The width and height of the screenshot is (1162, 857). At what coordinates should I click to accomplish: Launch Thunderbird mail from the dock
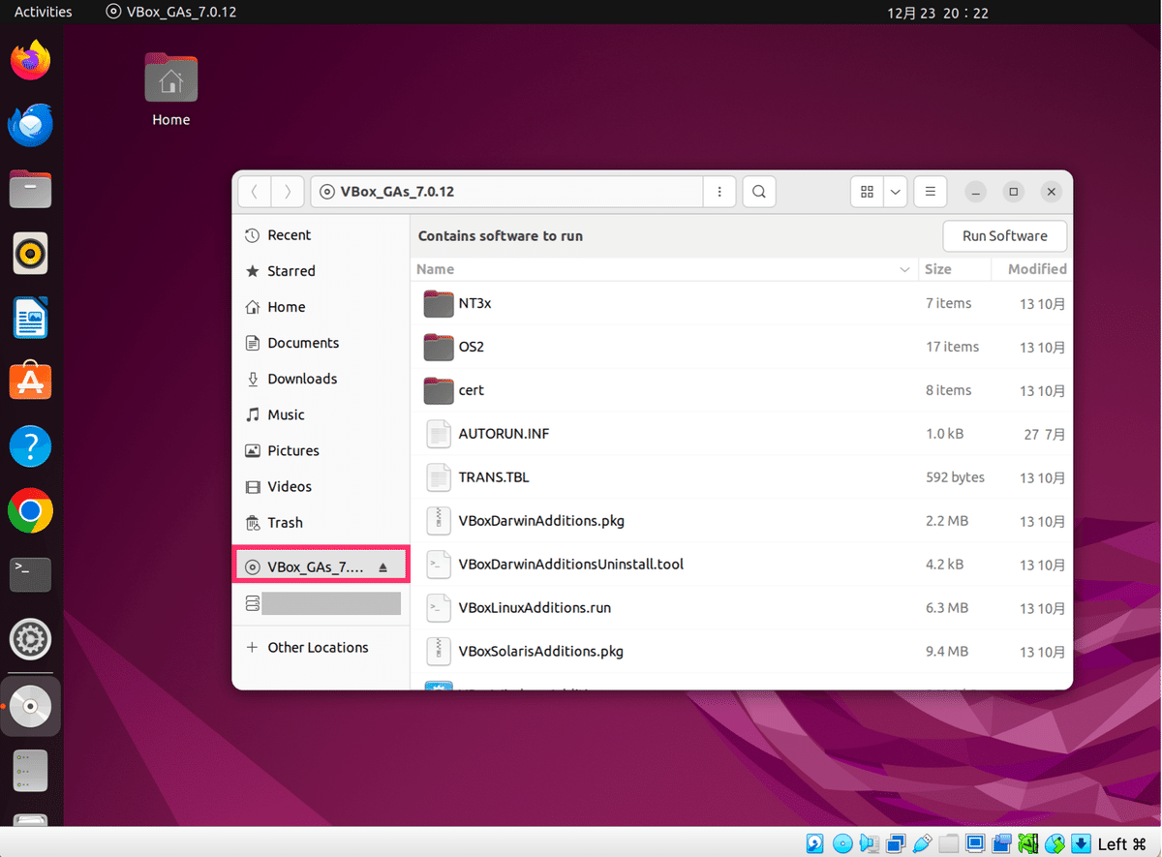click(30, 125)
